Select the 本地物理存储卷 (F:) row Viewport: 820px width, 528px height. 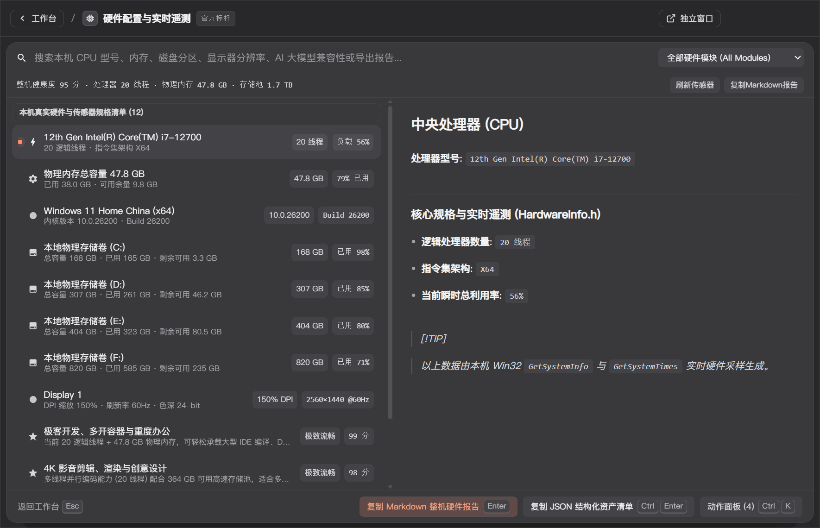196,363
